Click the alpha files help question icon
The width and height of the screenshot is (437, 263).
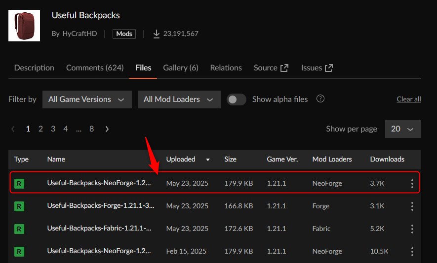click(x=320, y=99)
